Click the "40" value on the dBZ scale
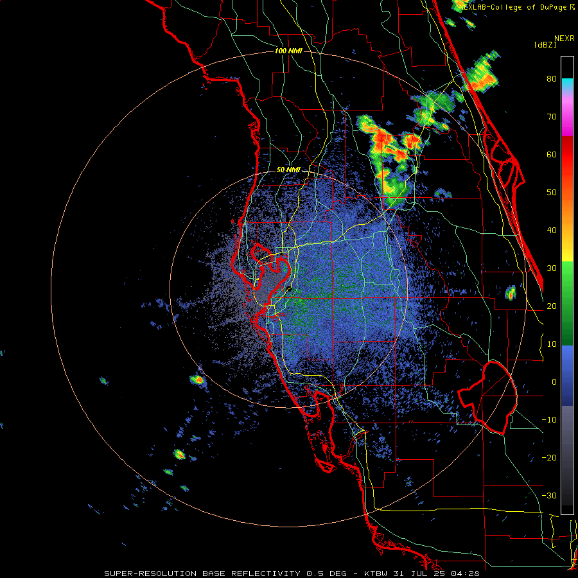578x578 pixels. pyautogui.click(x=552, y=231)
